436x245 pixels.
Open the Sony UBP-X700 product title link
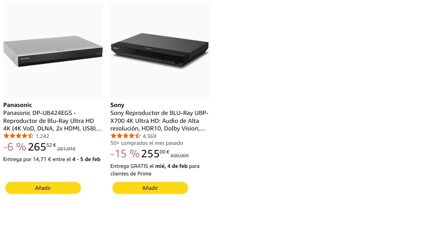pyautogui.click(x=159, y=121)
